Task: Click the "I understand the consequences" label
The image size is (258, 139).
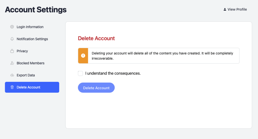Action: tap(113, 74)
